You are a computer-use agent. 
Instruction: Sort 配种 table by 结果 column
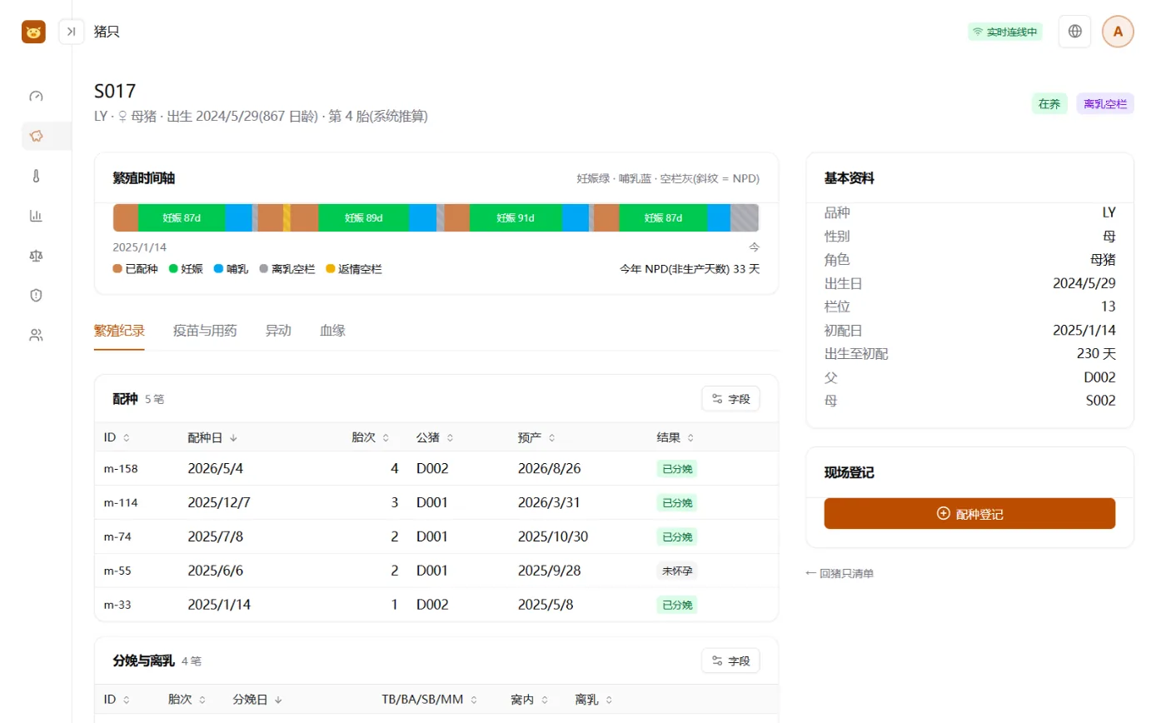[x=675, y=437]
